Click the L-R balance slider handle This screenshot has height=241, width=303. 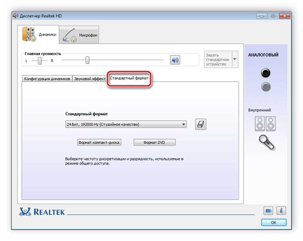[40, 61]
